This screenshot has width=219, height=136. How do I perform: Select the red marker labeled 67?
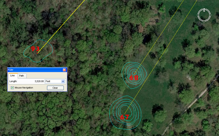pos(125,117)
